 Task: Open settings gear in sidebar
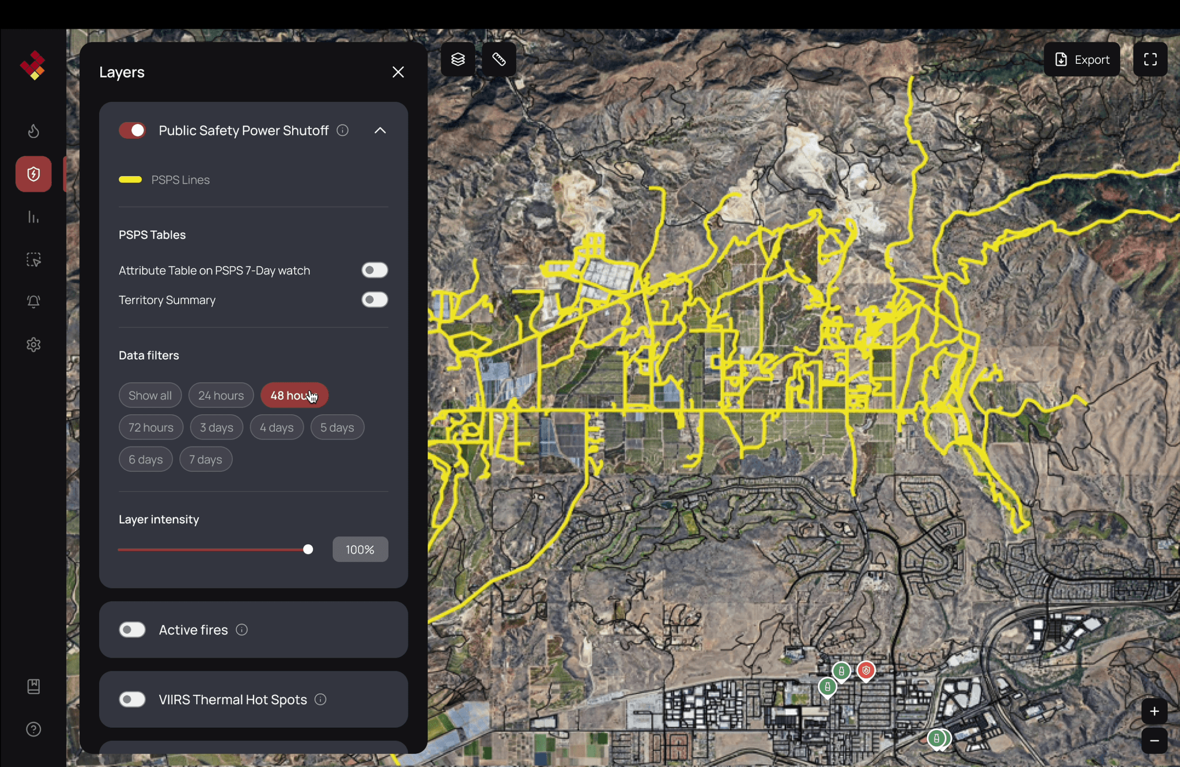[x=33, y=344]
